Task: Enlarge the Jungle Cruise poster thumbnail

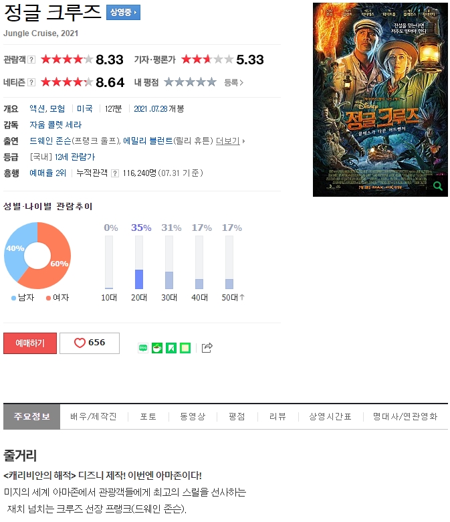Action: (x=380, y=100)
